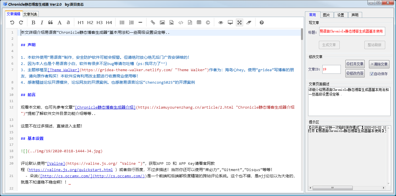Insert a hyperlink using the chain icon
Viewport: 396px width, 196px height.
click(153, 23)
